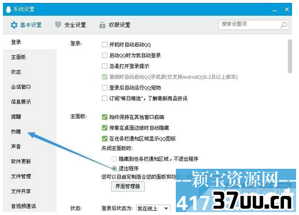Click the vertical scrollbar thumb

(x=290, y=56)
